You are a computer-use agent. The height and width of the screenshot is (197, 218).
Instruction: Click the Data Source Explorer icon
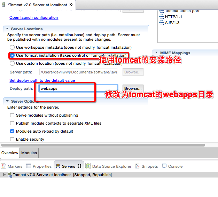(88, 166)
